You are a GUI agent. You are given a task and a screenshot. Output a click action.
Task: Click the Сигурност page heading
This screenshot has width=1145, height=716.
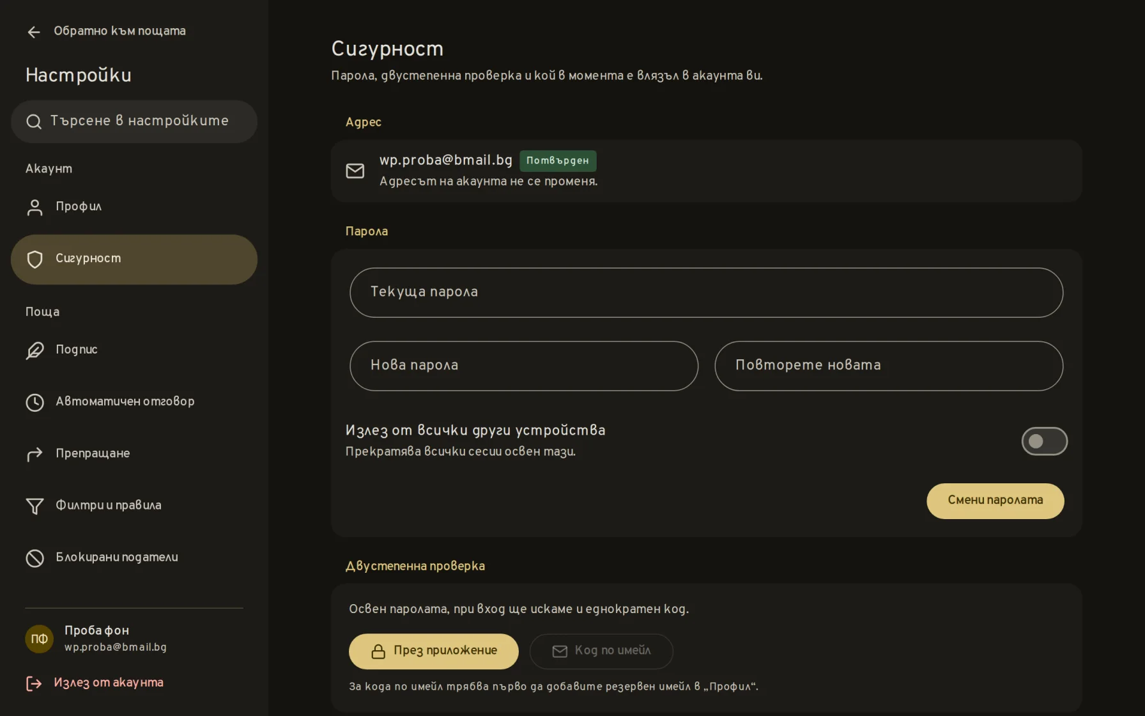387,49
